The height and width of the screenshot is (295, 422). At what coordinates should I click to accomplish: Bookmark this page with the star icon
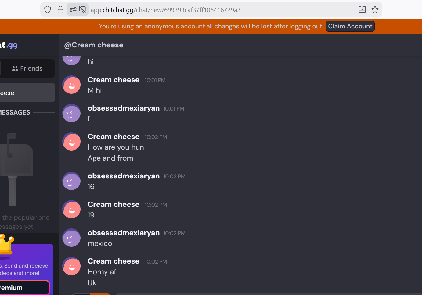click(375, 10)
